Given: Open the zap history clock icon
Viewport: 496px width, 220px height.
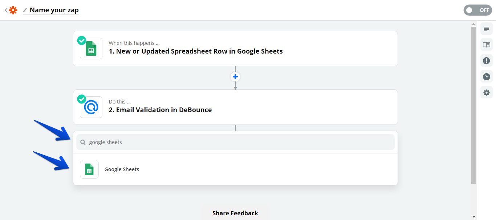Looking at the screenshot, I should click(x=487, y=77).
